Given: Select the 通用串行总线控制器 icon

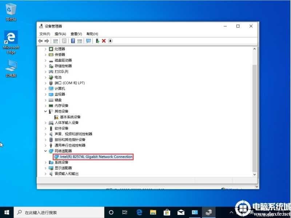Looking at the screenshot, I should [51, 145].
